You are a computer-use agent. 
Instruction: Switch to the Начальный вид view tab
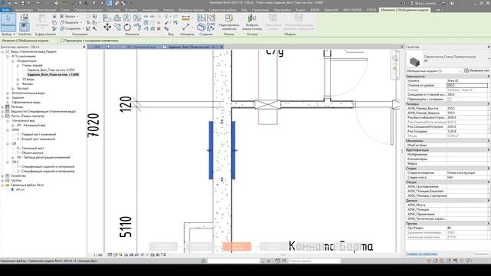[x=141, y=47]
